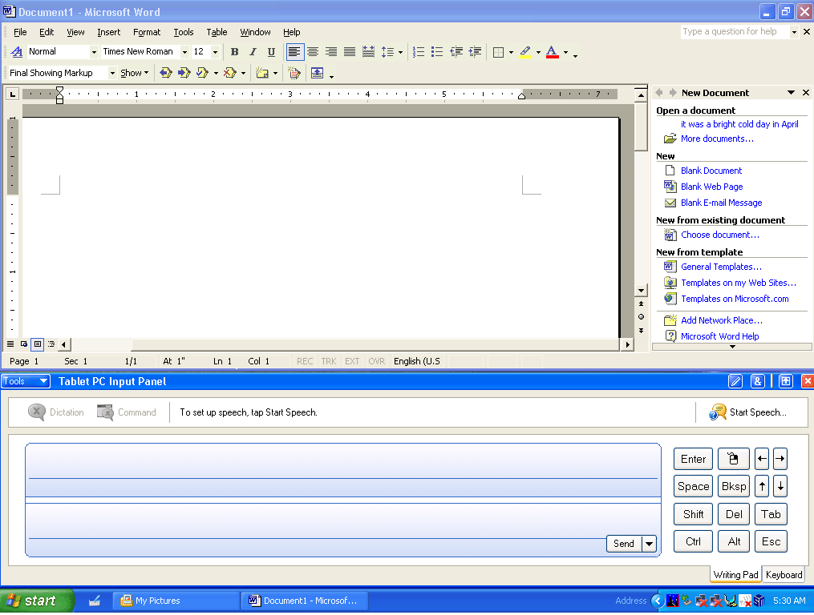
Task: Select Align Right paragraph alignment
Action: coord(331,52)
